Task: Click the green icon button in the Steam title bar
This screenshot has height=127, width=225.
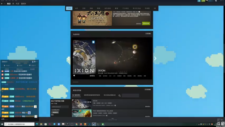Action: click(x=203, y=1)
